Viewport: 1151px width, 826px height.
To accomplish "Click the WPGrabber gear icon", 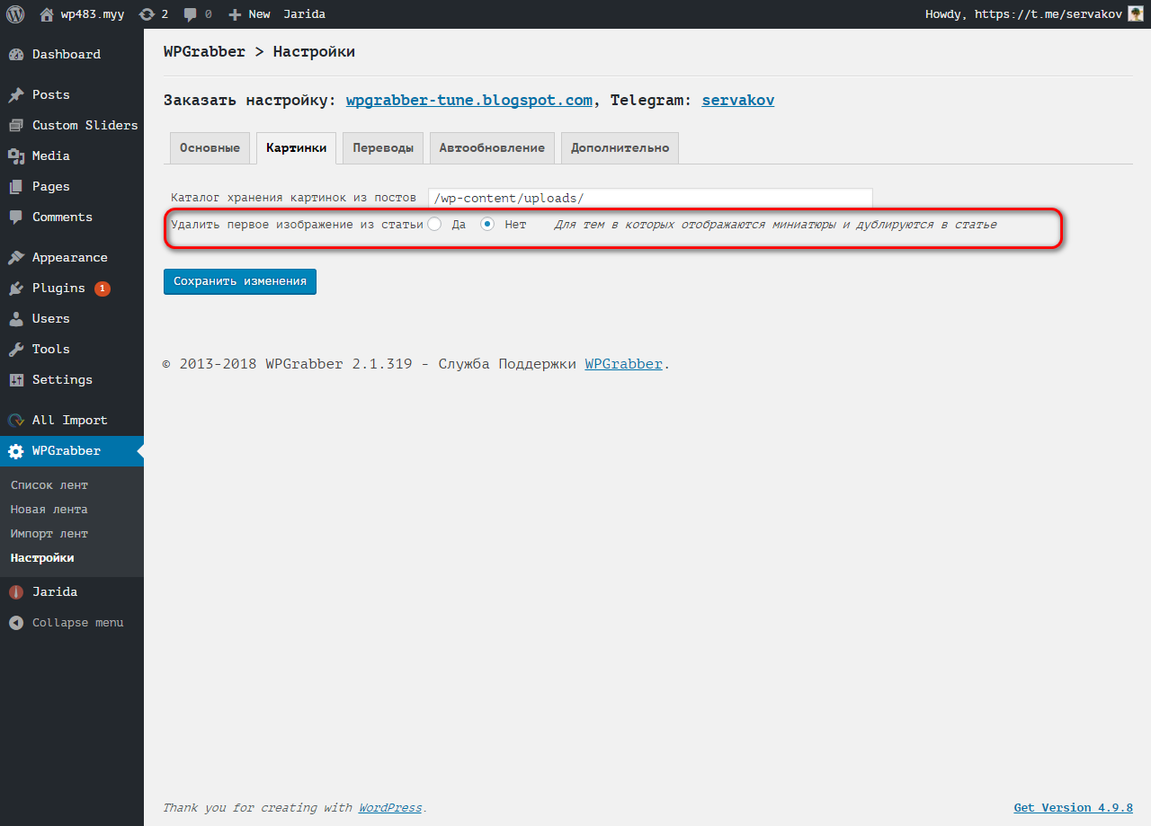I will (x=16, y=450).
